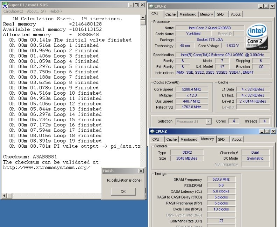
Task: Open Mainboard tab in lower CPU-Z window
Action: [x=189, y=139]
